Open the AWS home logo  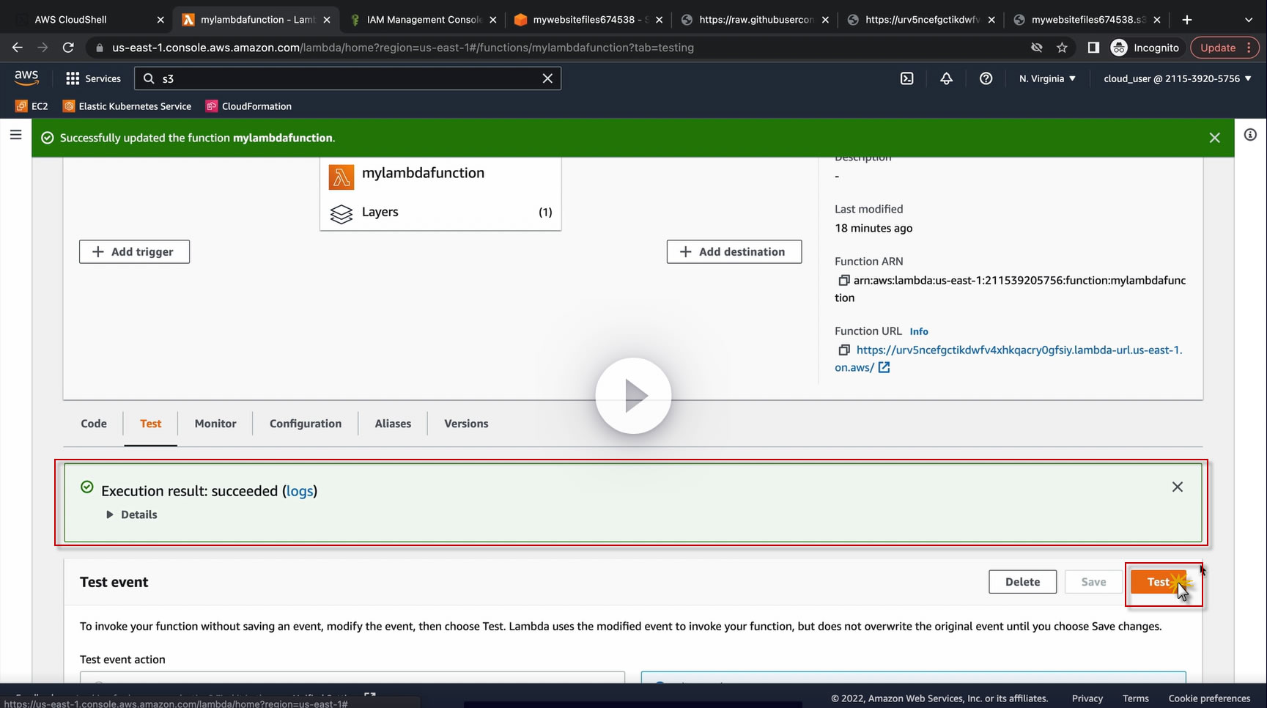coord(26,78)
